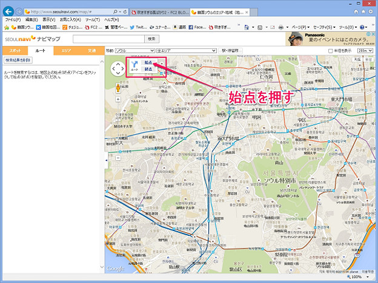Click the refresh icon in address bar
Screen dimensions: 378x283
tap(125, 11)
